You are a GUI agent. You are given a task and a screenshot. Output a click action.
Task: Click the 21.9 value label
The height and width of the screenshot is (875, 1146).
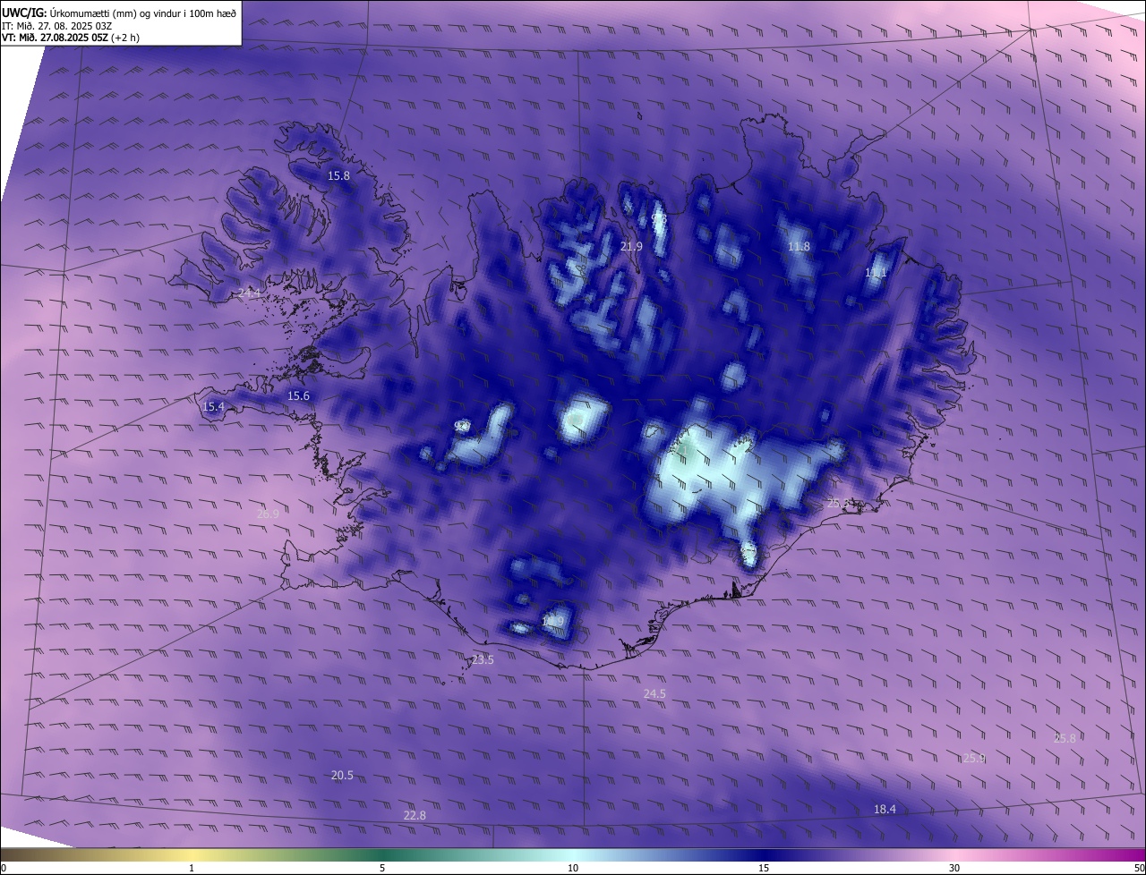coord(631,247)
